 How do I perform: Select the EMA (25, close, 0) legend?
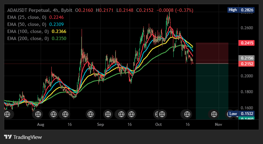click(27, 17)
